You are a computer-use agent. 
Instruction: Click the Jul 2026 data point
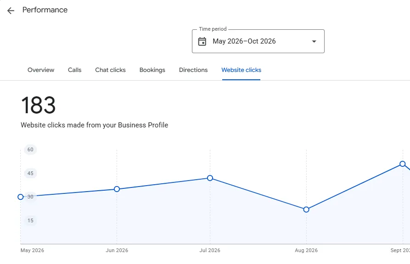(x=210, y=178)
